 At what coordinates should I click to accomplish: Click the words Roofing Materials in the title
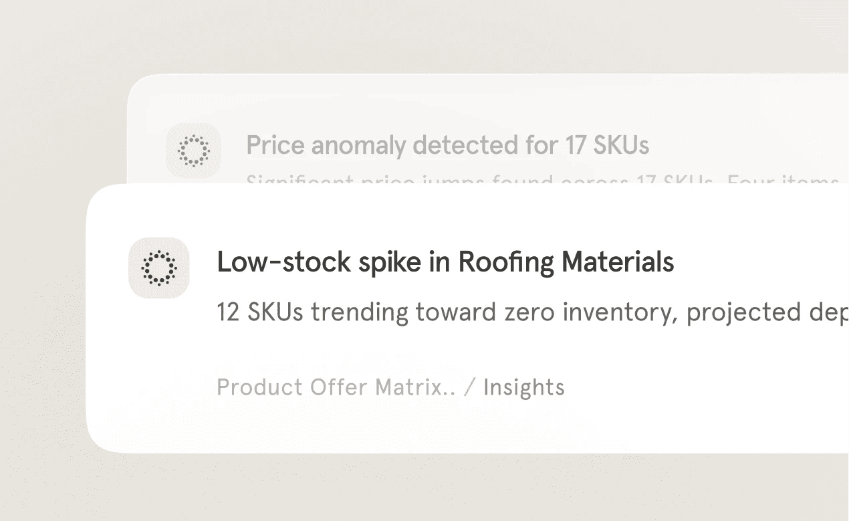[x=566, y=262]
